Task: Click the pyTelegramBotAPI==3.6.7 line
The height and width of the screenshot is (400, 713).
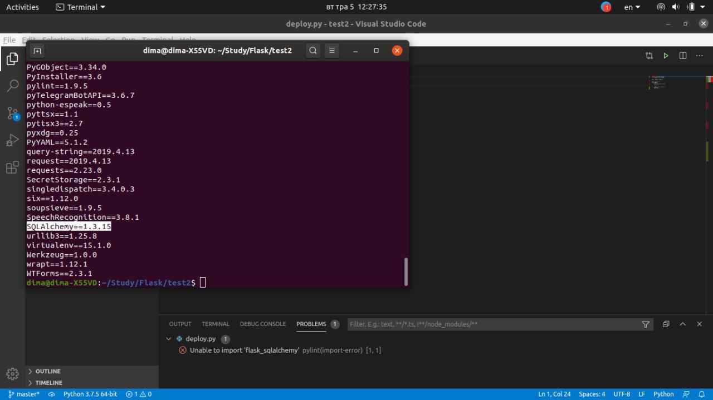Action: [81, 95]
